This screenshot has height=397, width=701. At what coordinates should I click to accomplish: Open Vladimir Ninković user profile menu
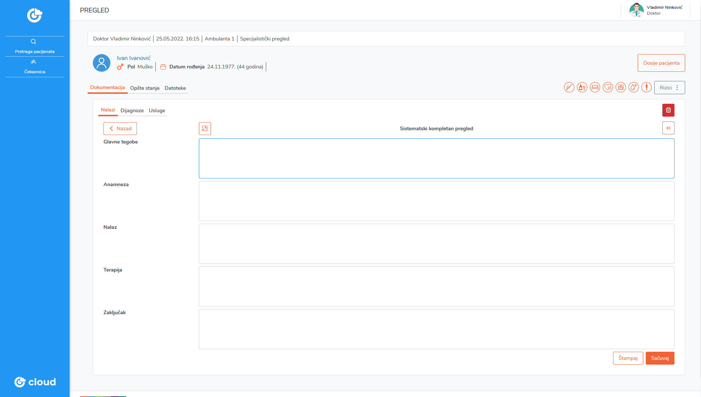(x=656, y=10)
